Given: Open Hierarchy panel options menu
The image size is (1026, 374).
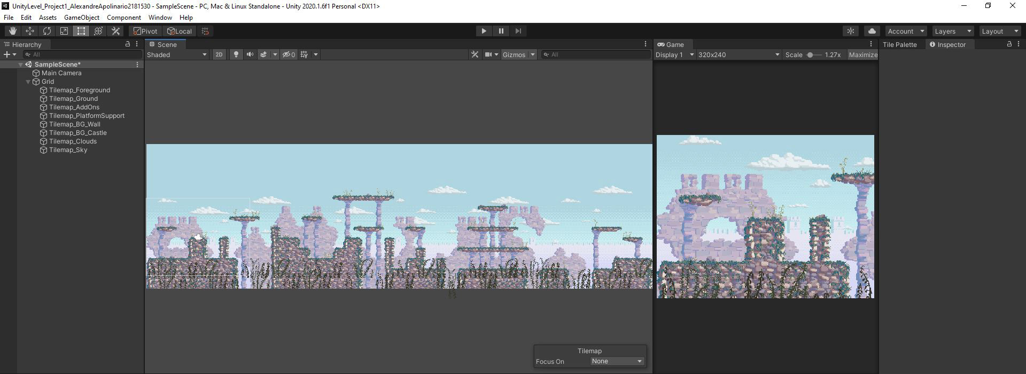Looking at the screenshot, I should pos(137,44).
